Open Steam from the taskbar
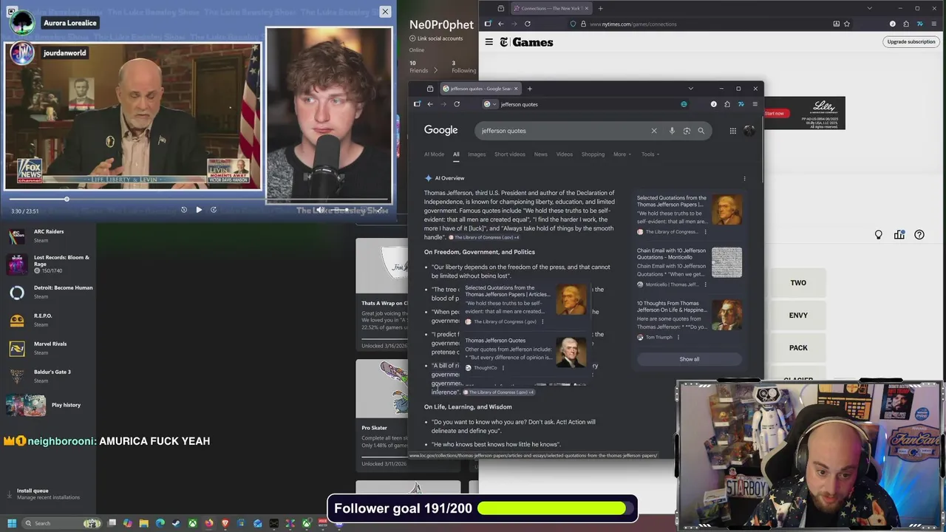This screenshot has width=946, height=532. click(176, 523)
